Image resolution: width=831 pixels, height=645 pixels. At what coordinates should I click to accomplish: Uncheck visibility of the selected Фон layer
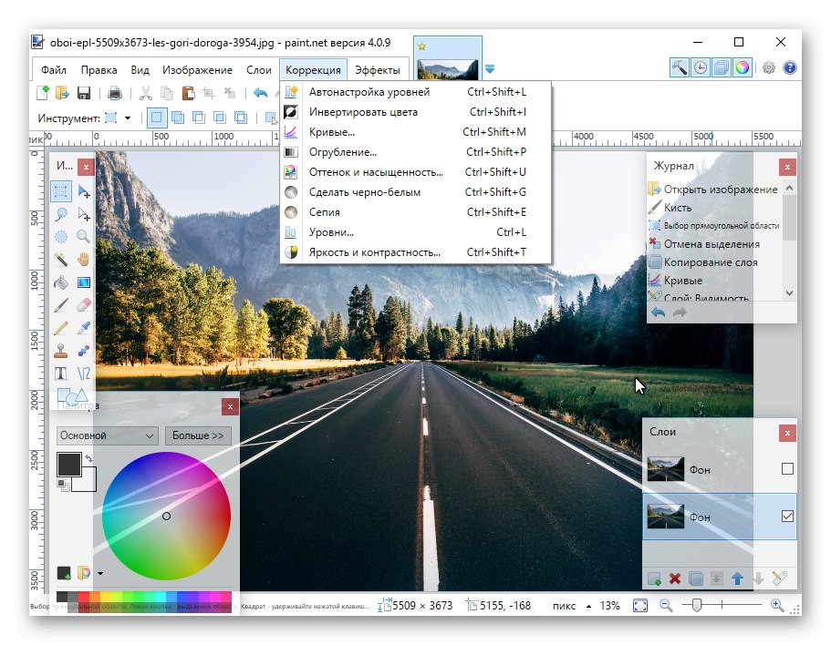tap(787, 517)
